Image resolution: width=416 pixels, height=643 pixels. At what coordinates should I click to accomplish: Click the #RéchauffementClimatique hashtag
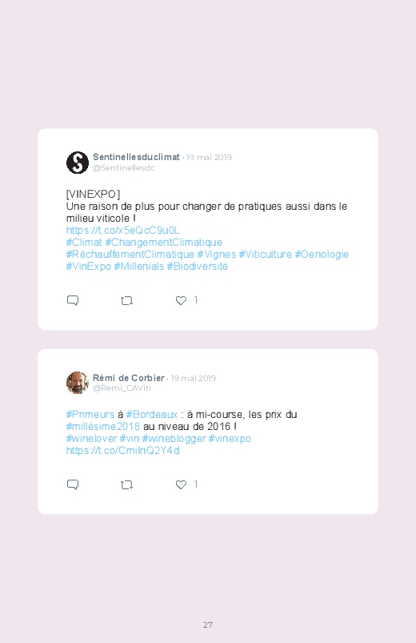coord(130,255)
